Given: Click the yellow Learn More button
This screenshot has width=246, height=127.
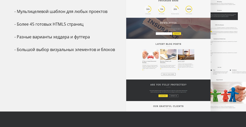Looking at the screenshot, I should (x=163, y=96).
